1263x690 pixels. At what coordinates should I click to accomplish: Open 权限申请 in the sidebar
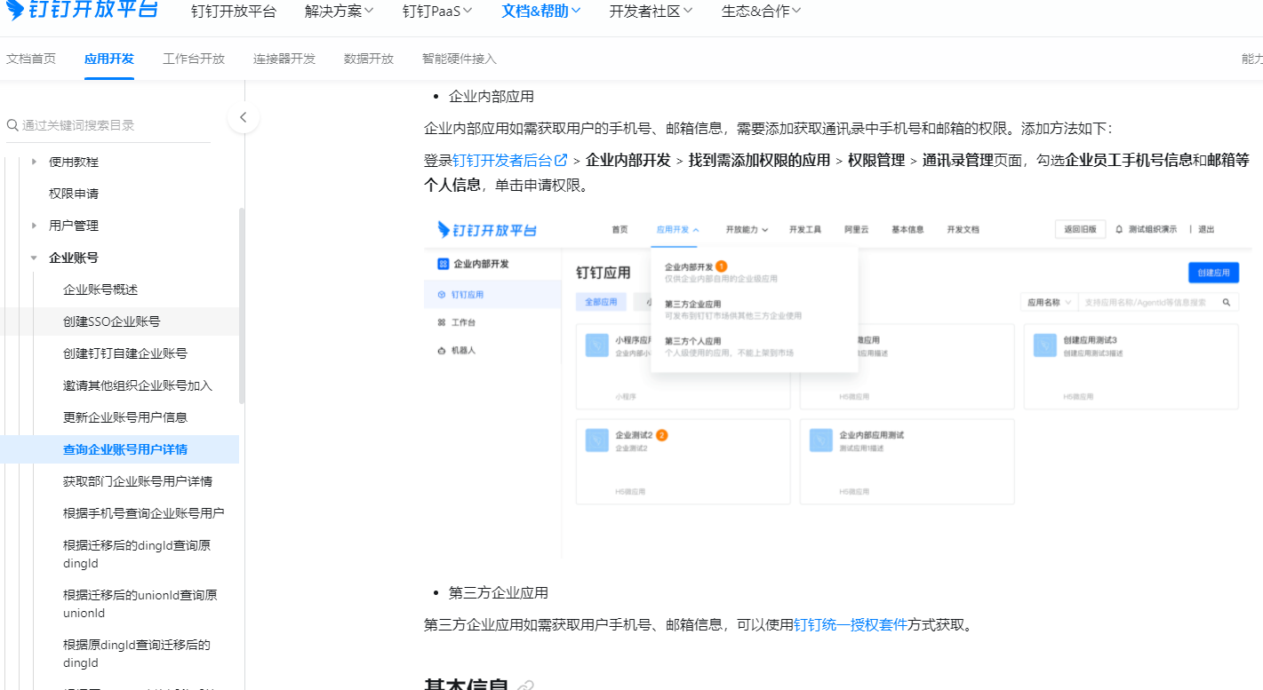(x=74, y=194)
